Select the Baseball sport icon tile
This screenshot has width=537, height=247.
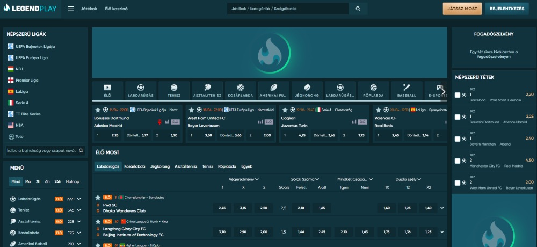(x=407, y=90)
